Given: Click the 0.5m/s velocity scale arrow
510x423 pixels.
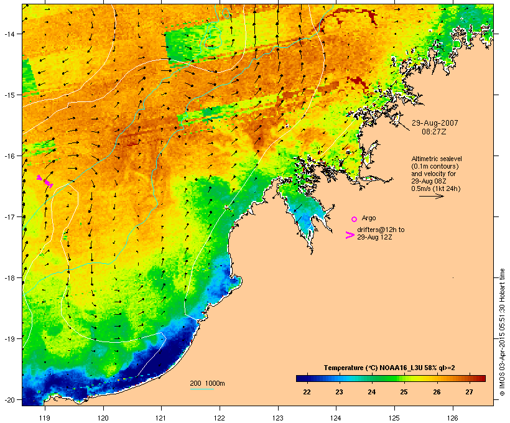Looking at the screenshot, I should (x=431, y=196).
